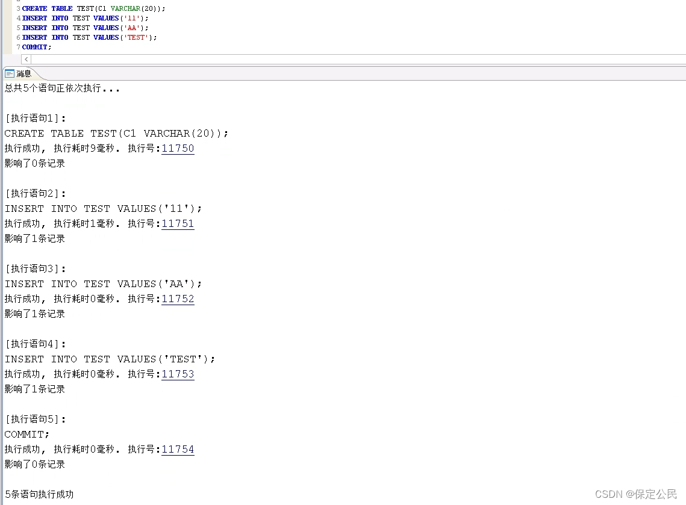Click the [执行语句4] heading
This screenshot has height=505, width=686.
36,344
